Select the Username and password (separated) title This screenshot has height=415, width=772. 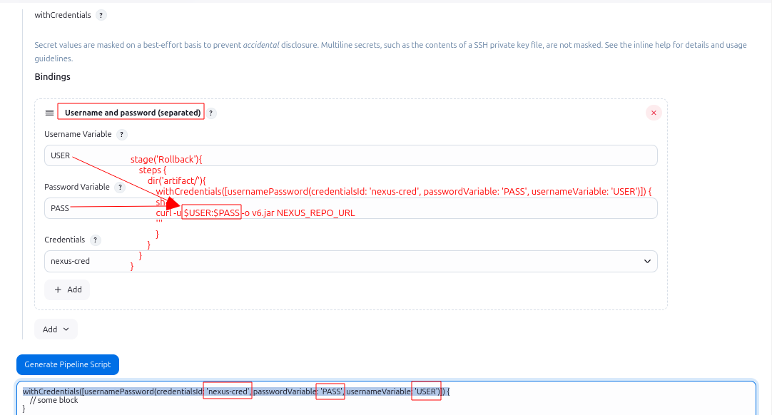coord(132,113)
